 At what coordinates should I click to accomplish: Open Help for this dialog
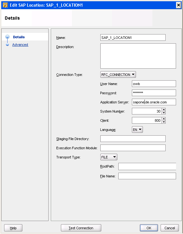click(x=13, y=228)
